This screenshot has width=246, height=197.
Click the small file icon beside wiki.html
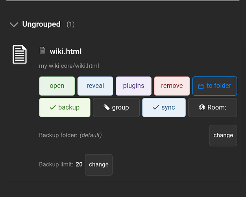coord(43,51)
